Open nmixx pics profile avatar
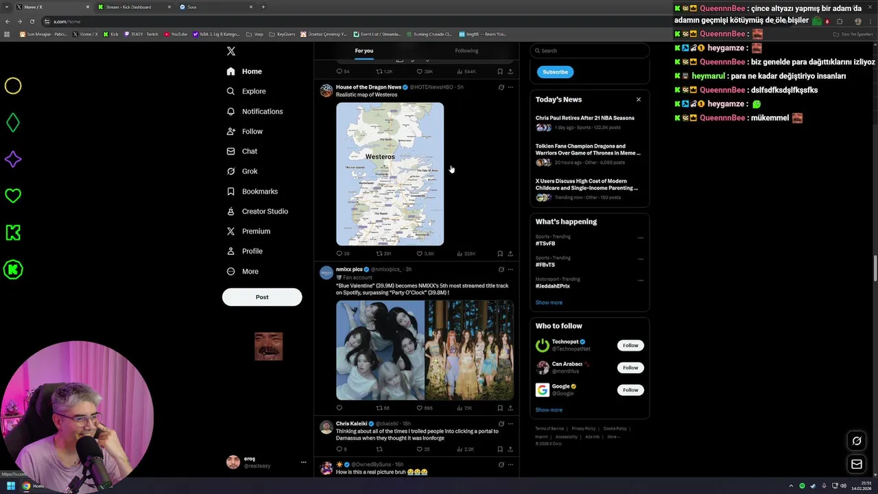 [327, 272]
